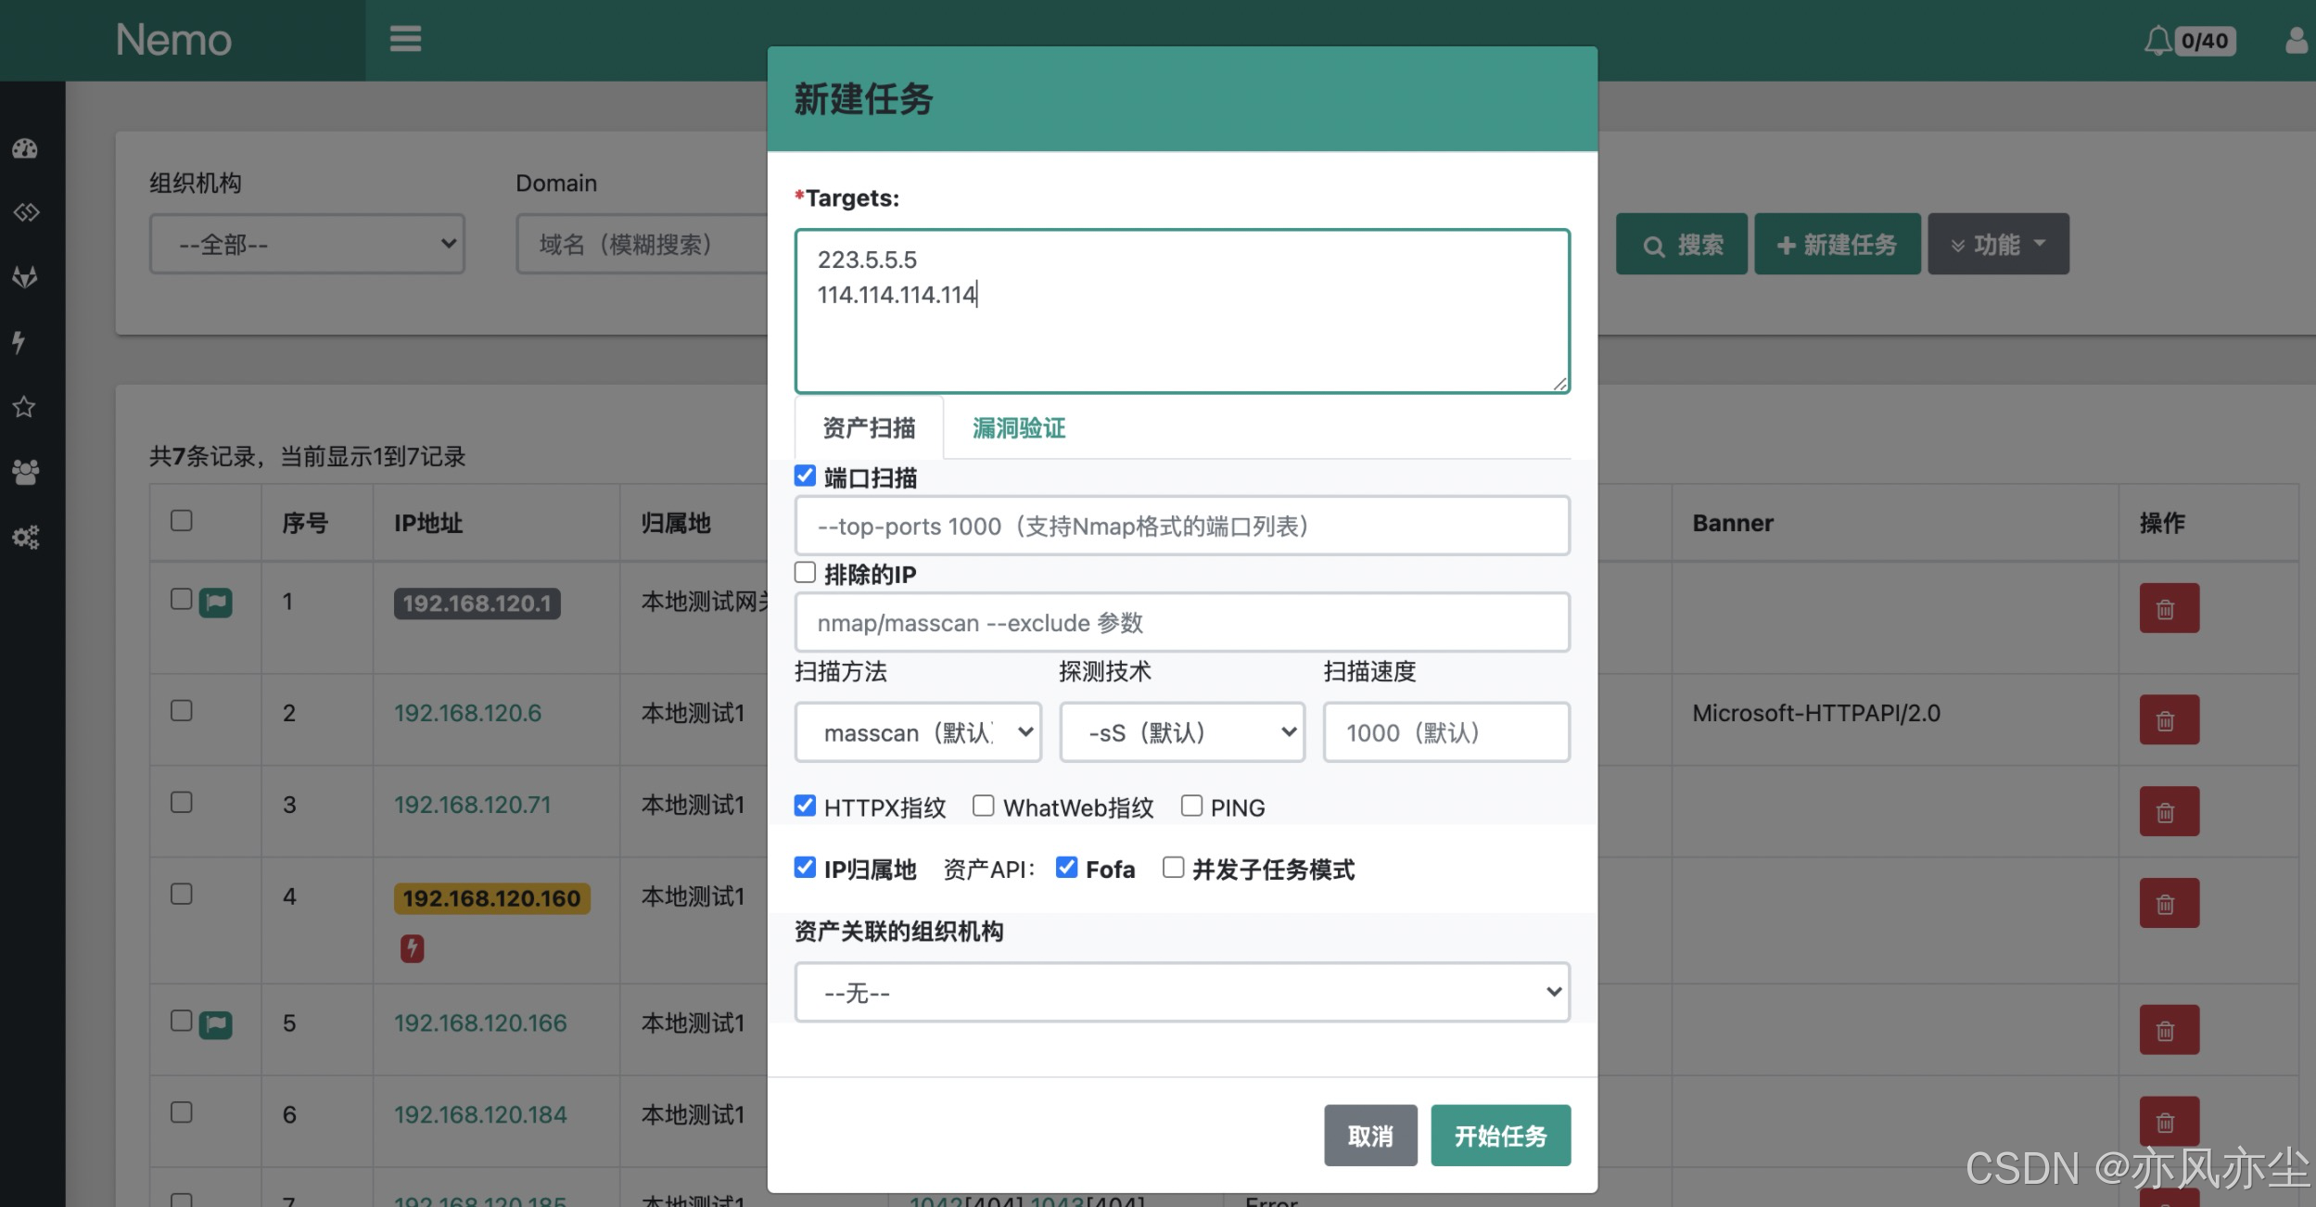2316x1207 pixels.
Task: Switch to the 漏洞验证 tab
Action: (x=1017, y=427)
